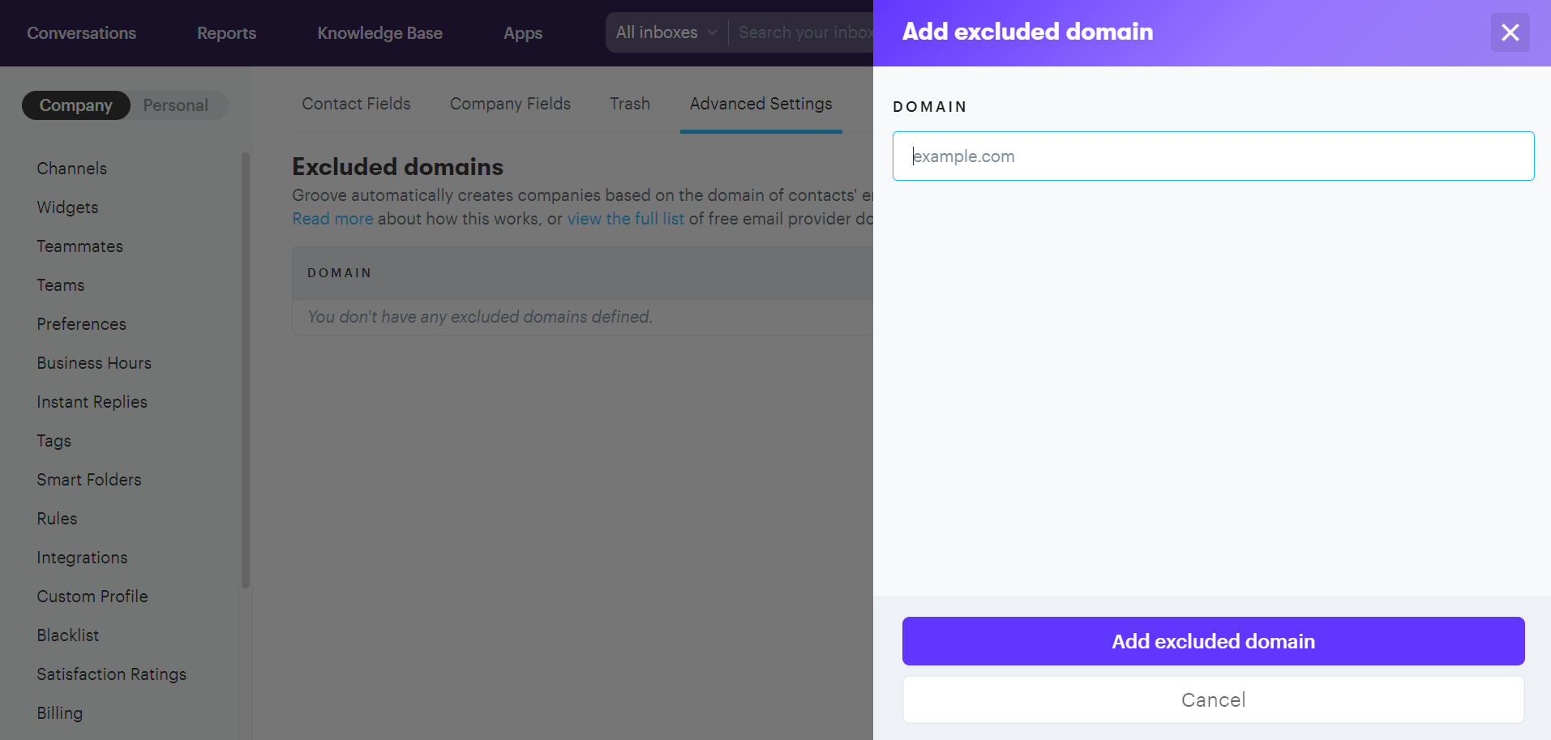Close the Add excluded domain panel
The height and width of the screenshot is (740, 1551).
1510,32
